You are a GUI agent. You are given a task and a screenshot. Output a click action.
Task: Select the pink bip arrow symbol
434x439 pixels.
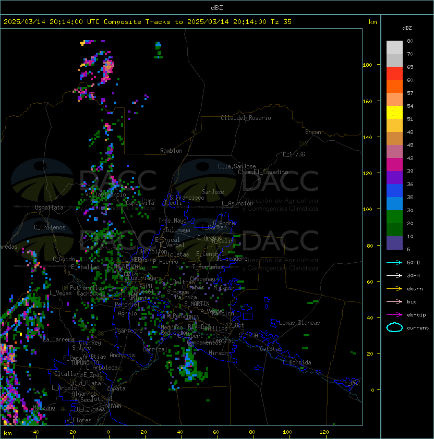click(394, 301)
